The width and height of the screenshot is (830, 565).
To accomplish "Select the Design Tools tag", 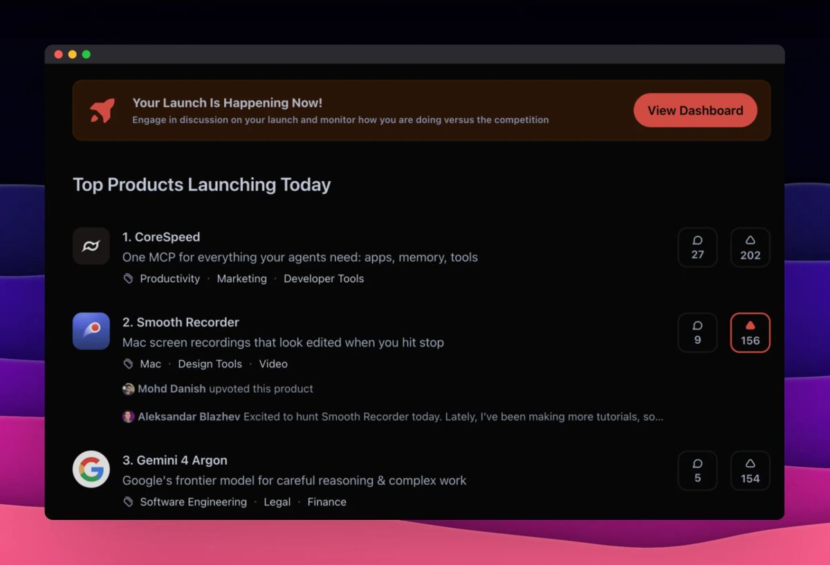I will pyautogui.click(x=210, y=364).
